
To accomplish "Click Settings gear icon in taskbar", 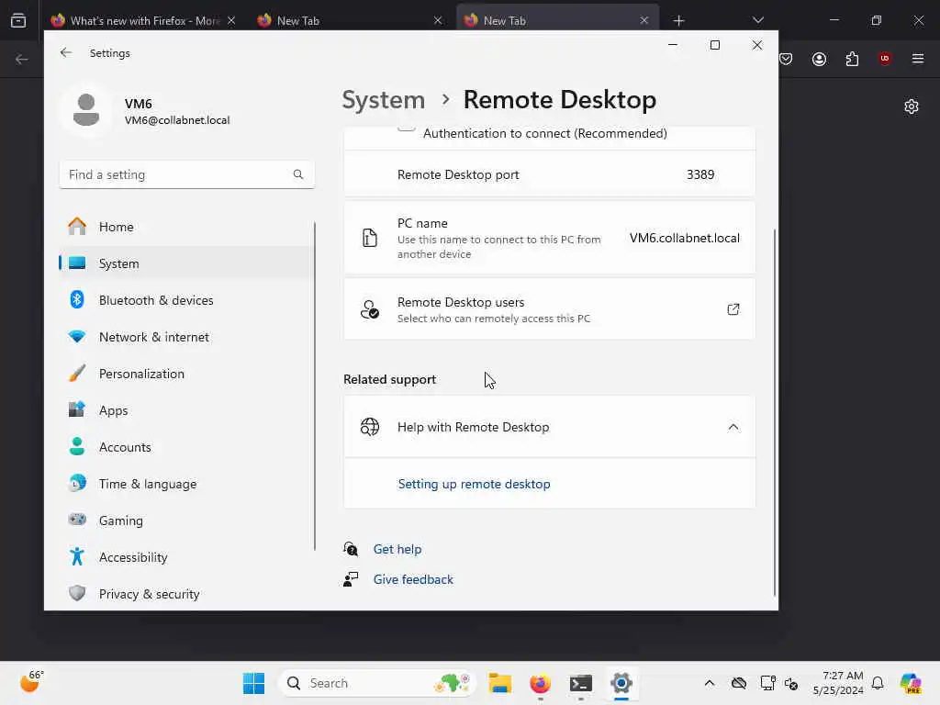I will 621,683.
